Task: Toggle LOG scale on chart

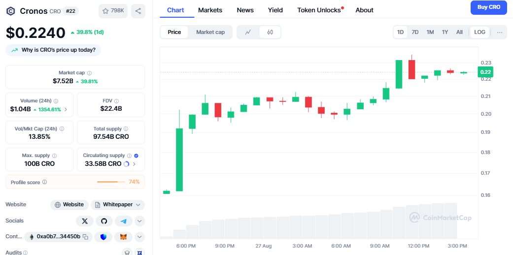Action: click(x=479, y=32)
